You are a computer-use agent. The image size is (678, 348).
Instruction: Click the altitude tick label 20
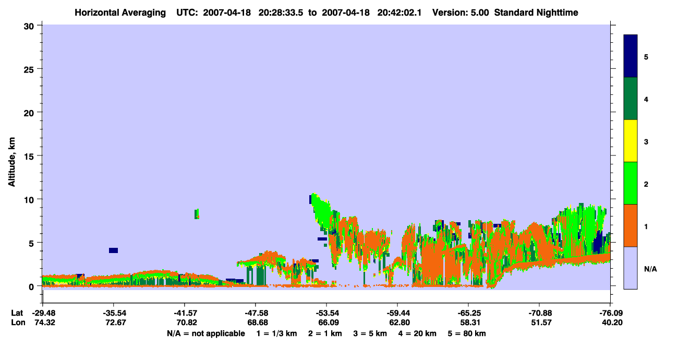click(30, 113)
